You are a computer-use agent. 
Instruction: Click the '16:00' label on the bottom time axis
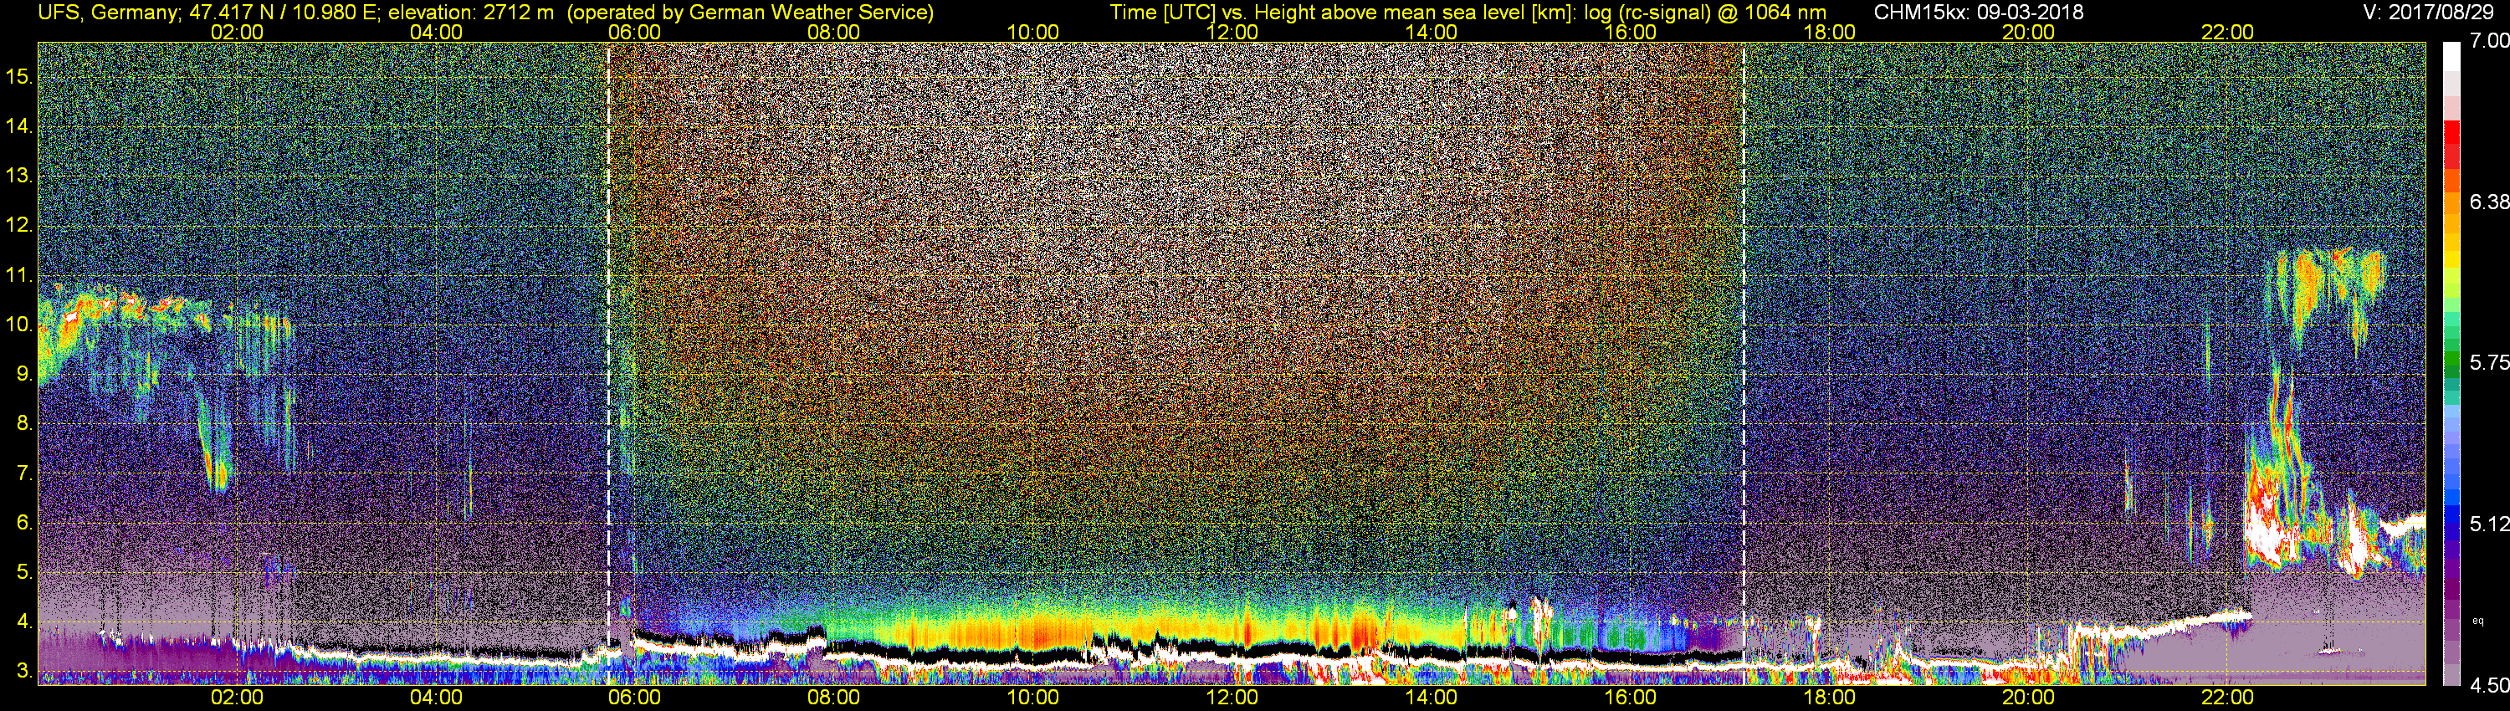pos(1630,698)
